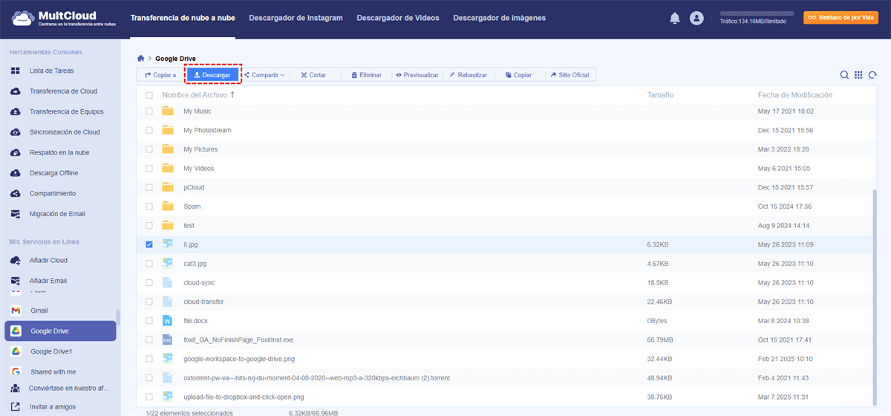Open Descargador de imágenes tab
The height and width of the screenshot is (416, 891).
click(x=499, y=18)
